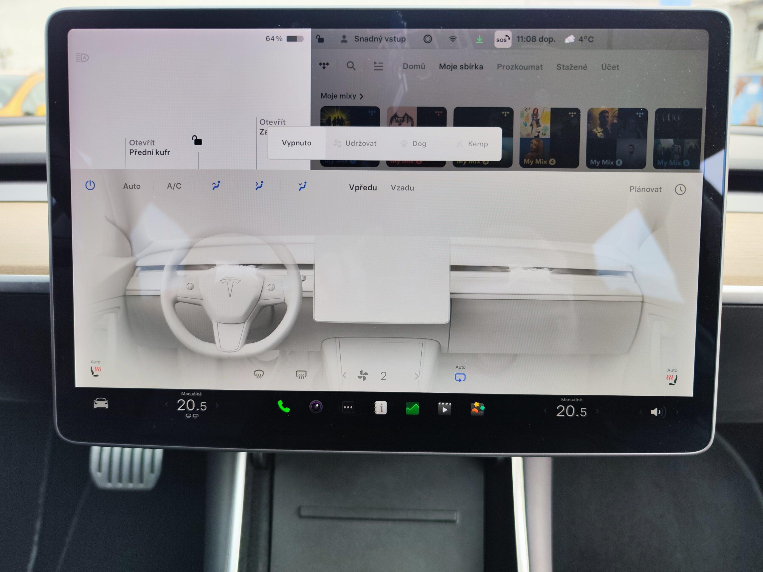Open Wi-Fi settings icon

click(452, 39)
